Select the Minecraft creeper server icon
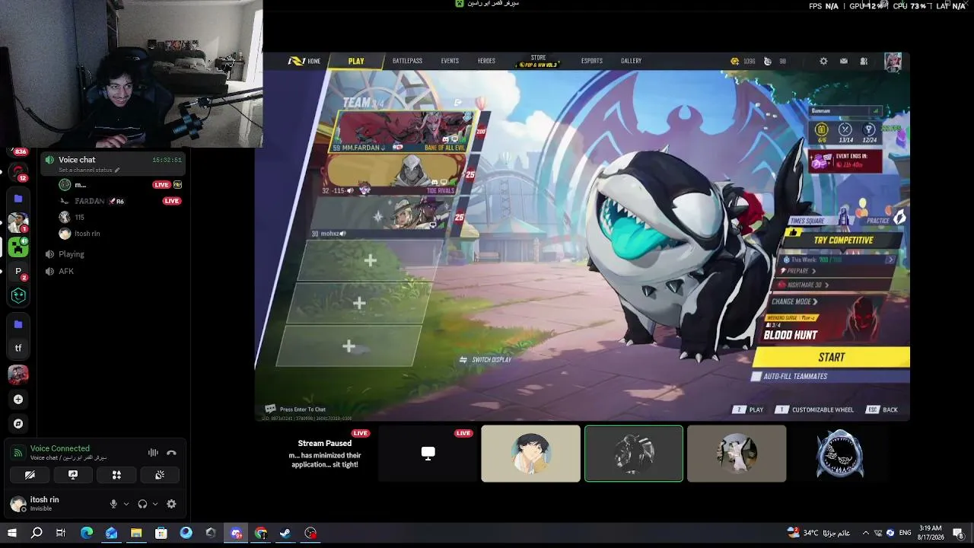Viewport: 974px width, 548px height. tap(18, 247)
